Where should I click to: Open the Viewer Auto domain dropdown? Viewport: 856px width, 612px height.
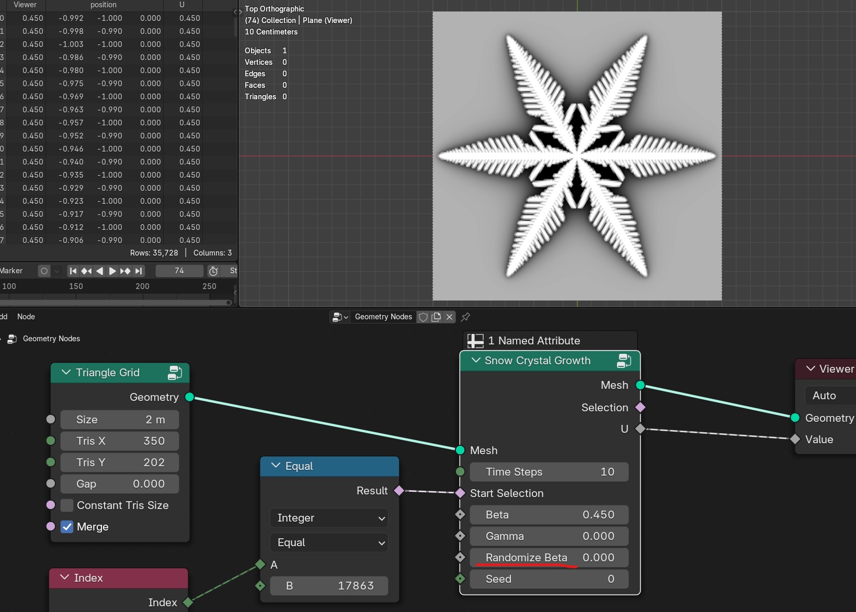830,396
